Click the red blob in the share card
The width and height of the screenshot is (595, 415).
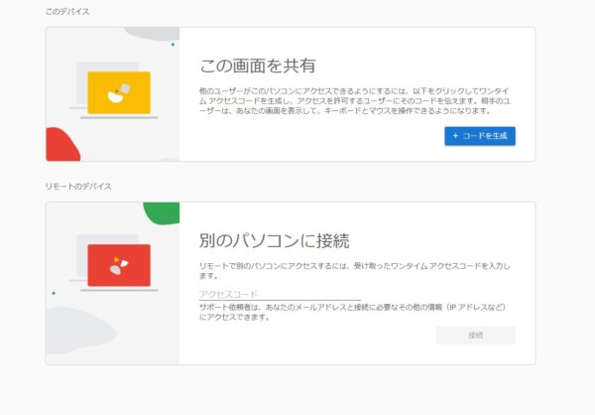pyautogui.click(x=61, y=146)
